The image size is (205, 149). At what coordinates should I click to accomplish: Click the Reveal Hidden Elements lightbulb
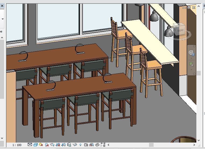pos(80,145)
